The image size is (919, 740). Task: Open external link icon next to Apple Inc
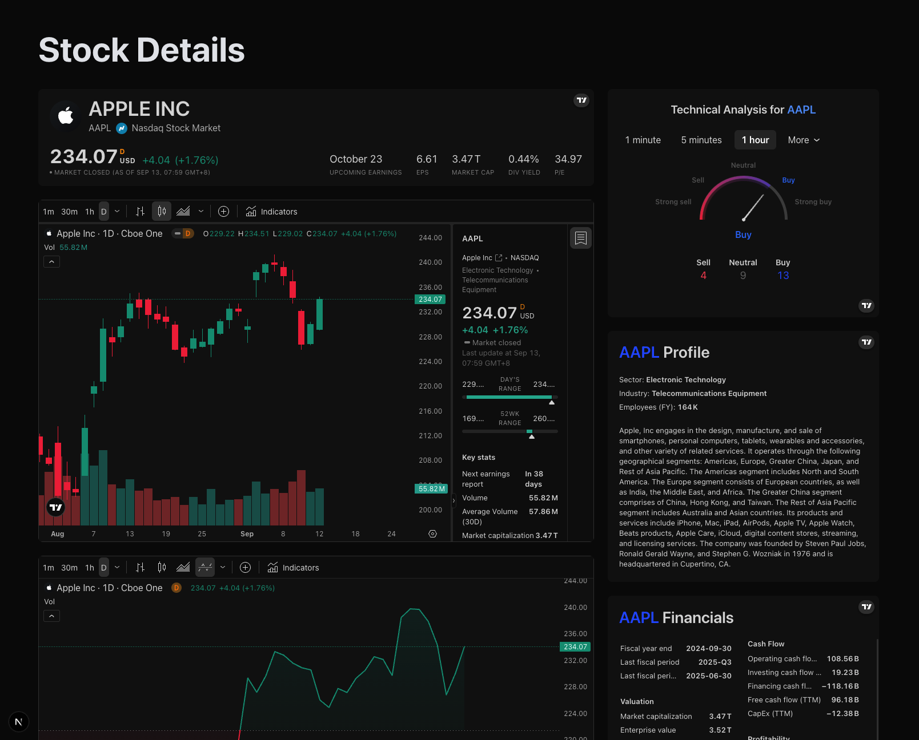499,258
